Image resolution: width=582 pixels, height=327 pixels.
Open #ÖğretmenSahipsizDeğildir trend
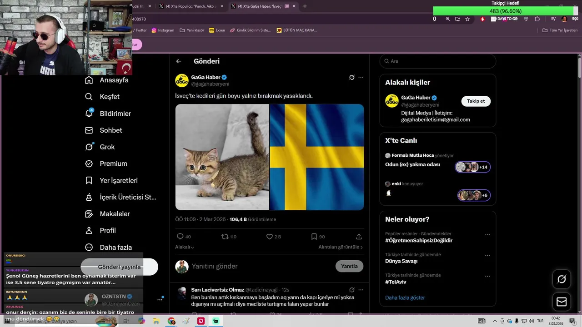[x=419, y=241]
